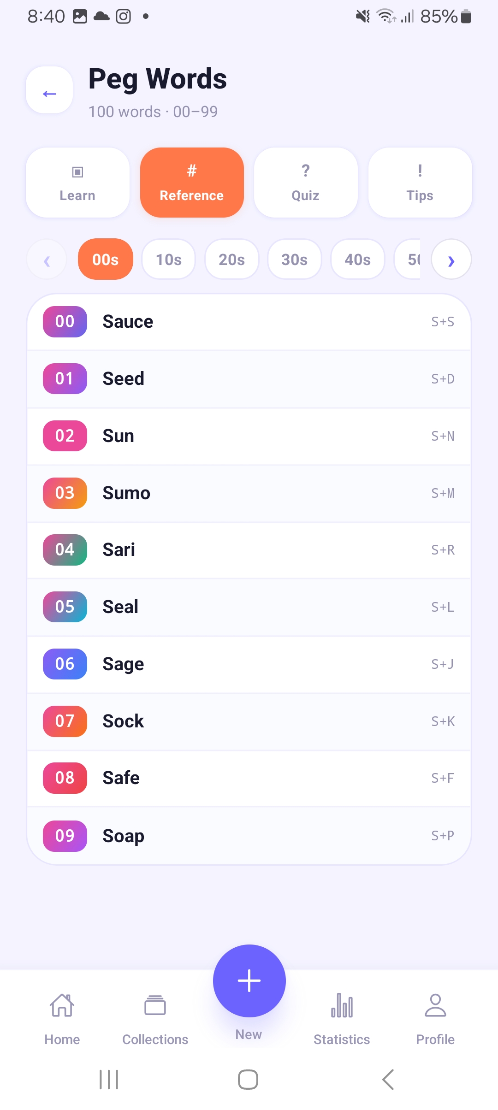Select the 30s range chip
This screenshot has width=498, height=1110.
tap(295, 259)
